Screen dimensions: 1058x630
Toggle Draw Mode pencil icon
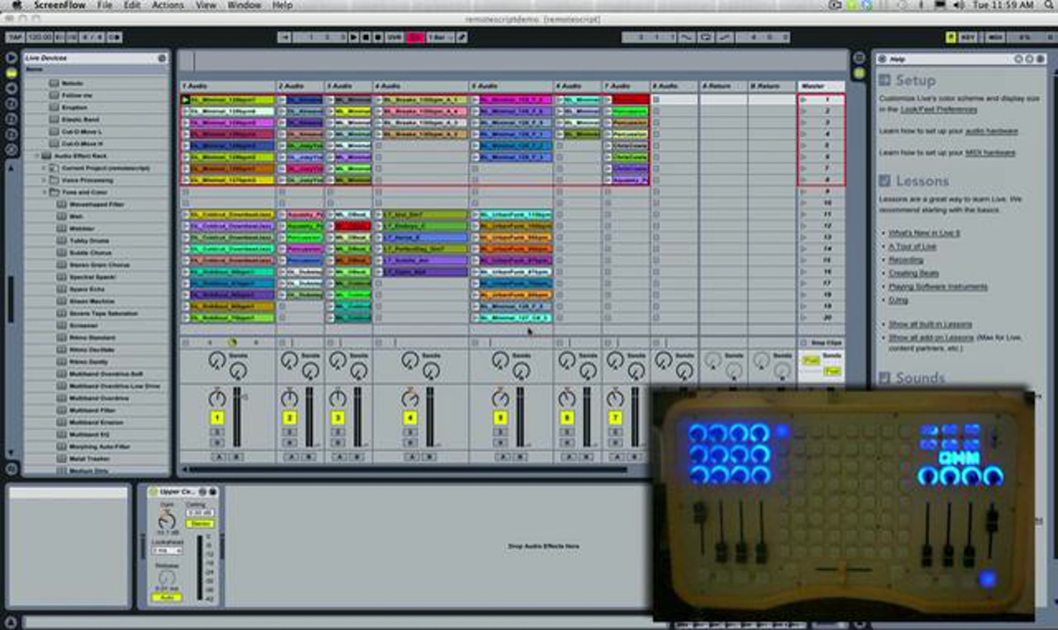462,37
